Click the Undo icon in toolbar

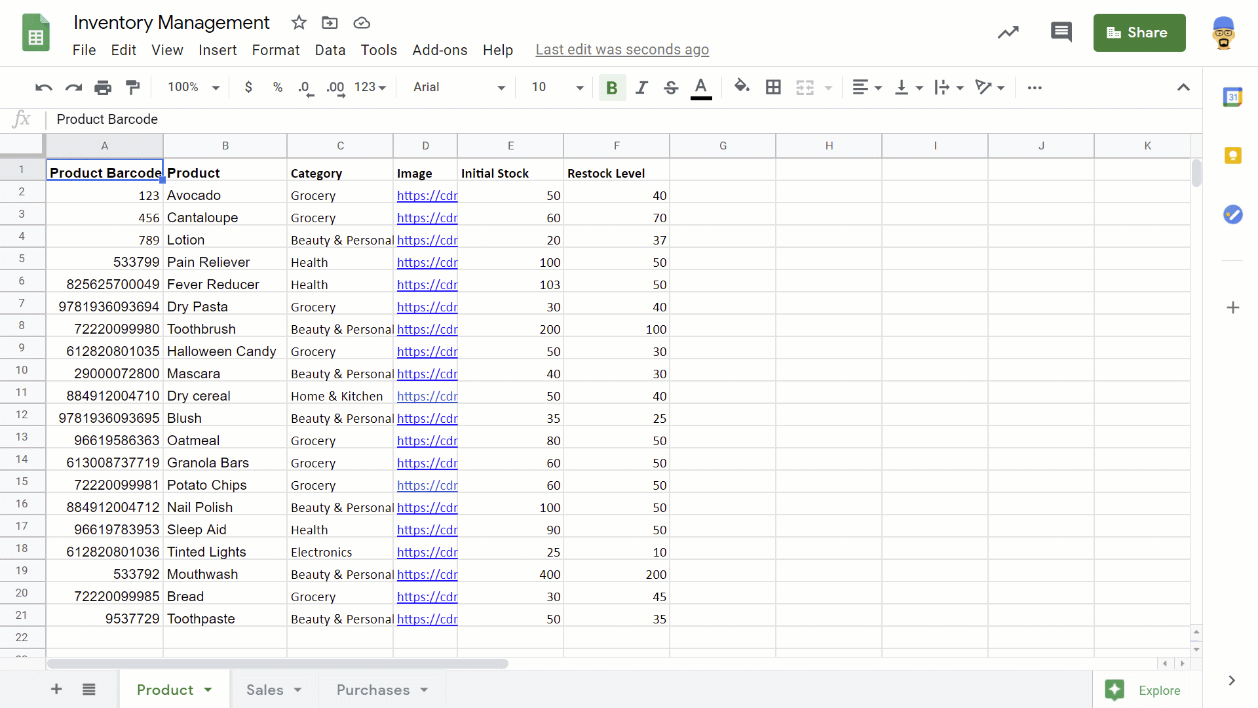tap(43, 87)
